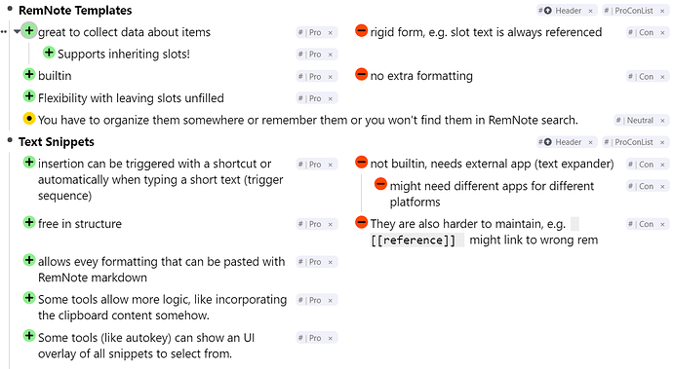Screen dimensions: 673x369
Task: Click green plus beside 'Supports inheriting slots!'
Action: click(49, 53)
